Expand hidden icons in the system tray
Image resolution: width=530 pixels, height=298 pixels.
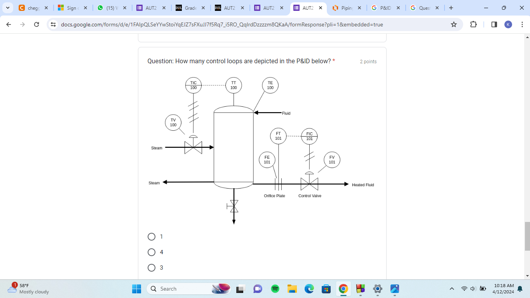pos(452,289)
